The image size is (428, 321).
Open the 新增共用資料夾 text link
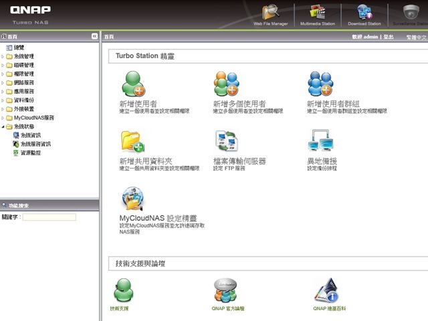[146, 161]
